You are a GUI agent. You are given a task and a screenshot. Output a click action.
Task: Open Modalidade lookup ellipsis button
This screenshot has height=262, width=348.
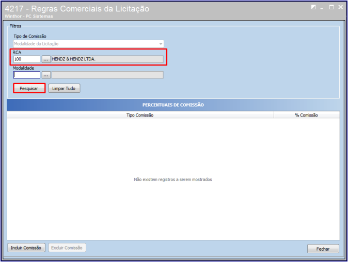point(46,75)
